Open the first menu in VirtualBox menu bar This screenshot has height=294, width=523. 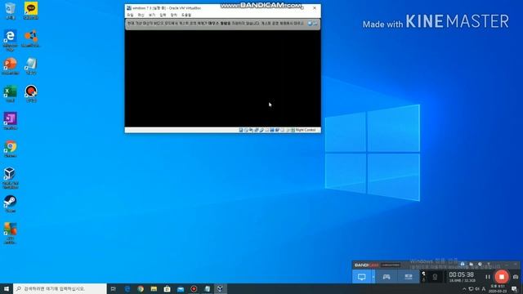(130, 15)
